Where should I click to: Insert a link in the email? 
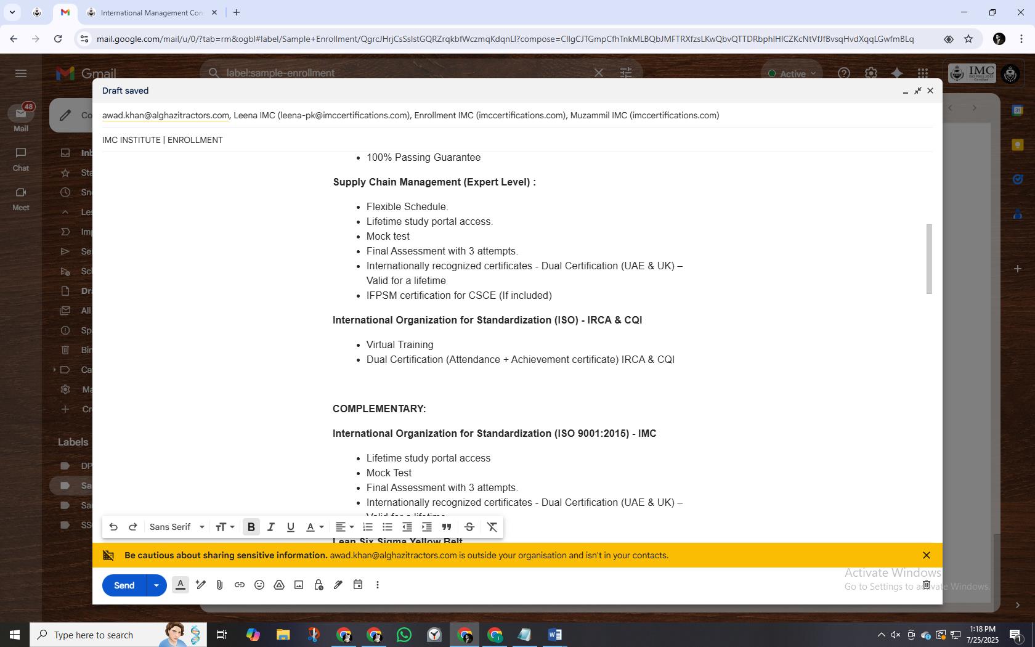[x=240, y=585]
